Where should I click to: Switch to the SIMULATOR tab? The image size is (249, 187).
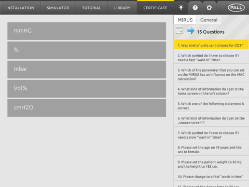click(58, 8)
